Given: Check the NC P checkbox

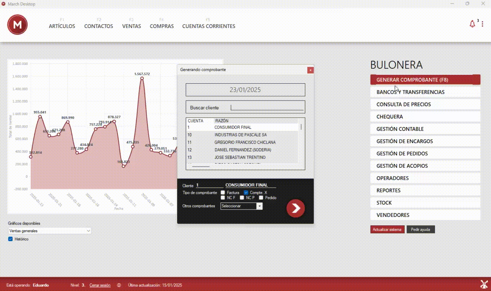Looking at the screenshot, I should (x=242, y=198).
